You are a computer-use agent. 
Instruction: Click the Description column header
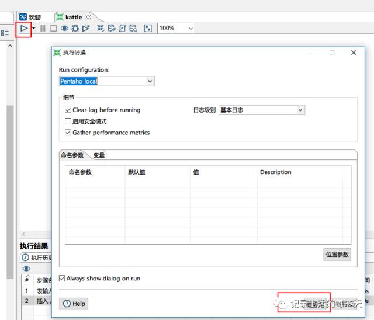click(x=300, y=172)
